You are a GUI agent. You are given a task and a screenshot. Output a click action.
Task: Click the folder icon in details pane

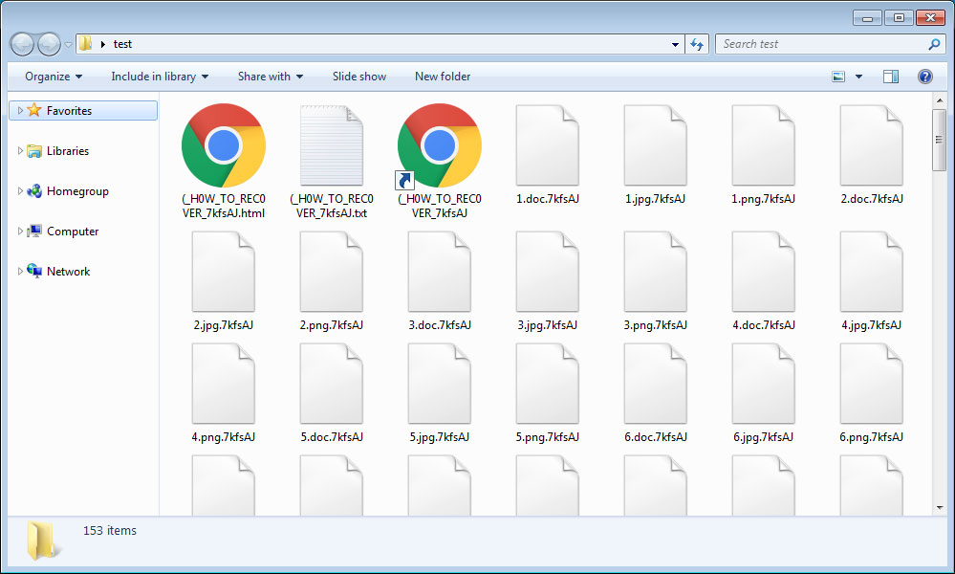click(x=43, y=541)
